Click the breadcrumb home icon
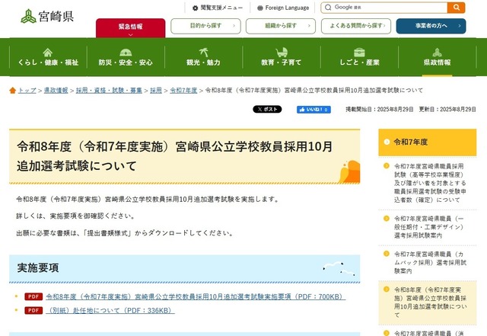 pyautogui.click(x=12, y=91)
